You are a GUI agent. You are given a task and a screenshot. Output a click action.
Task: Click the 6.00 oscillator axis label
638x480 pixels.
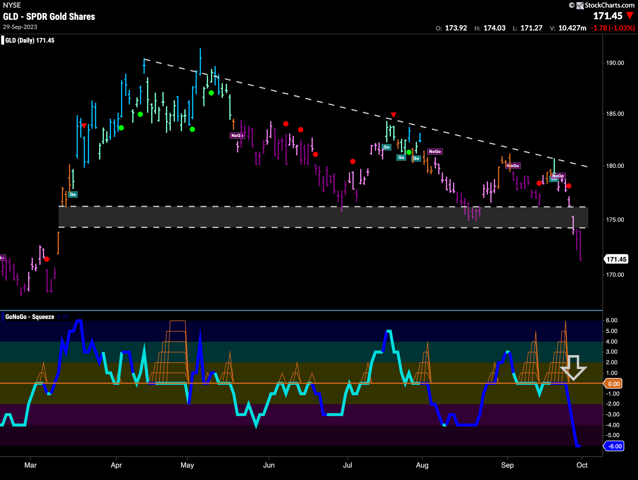(x=612, y=320)
